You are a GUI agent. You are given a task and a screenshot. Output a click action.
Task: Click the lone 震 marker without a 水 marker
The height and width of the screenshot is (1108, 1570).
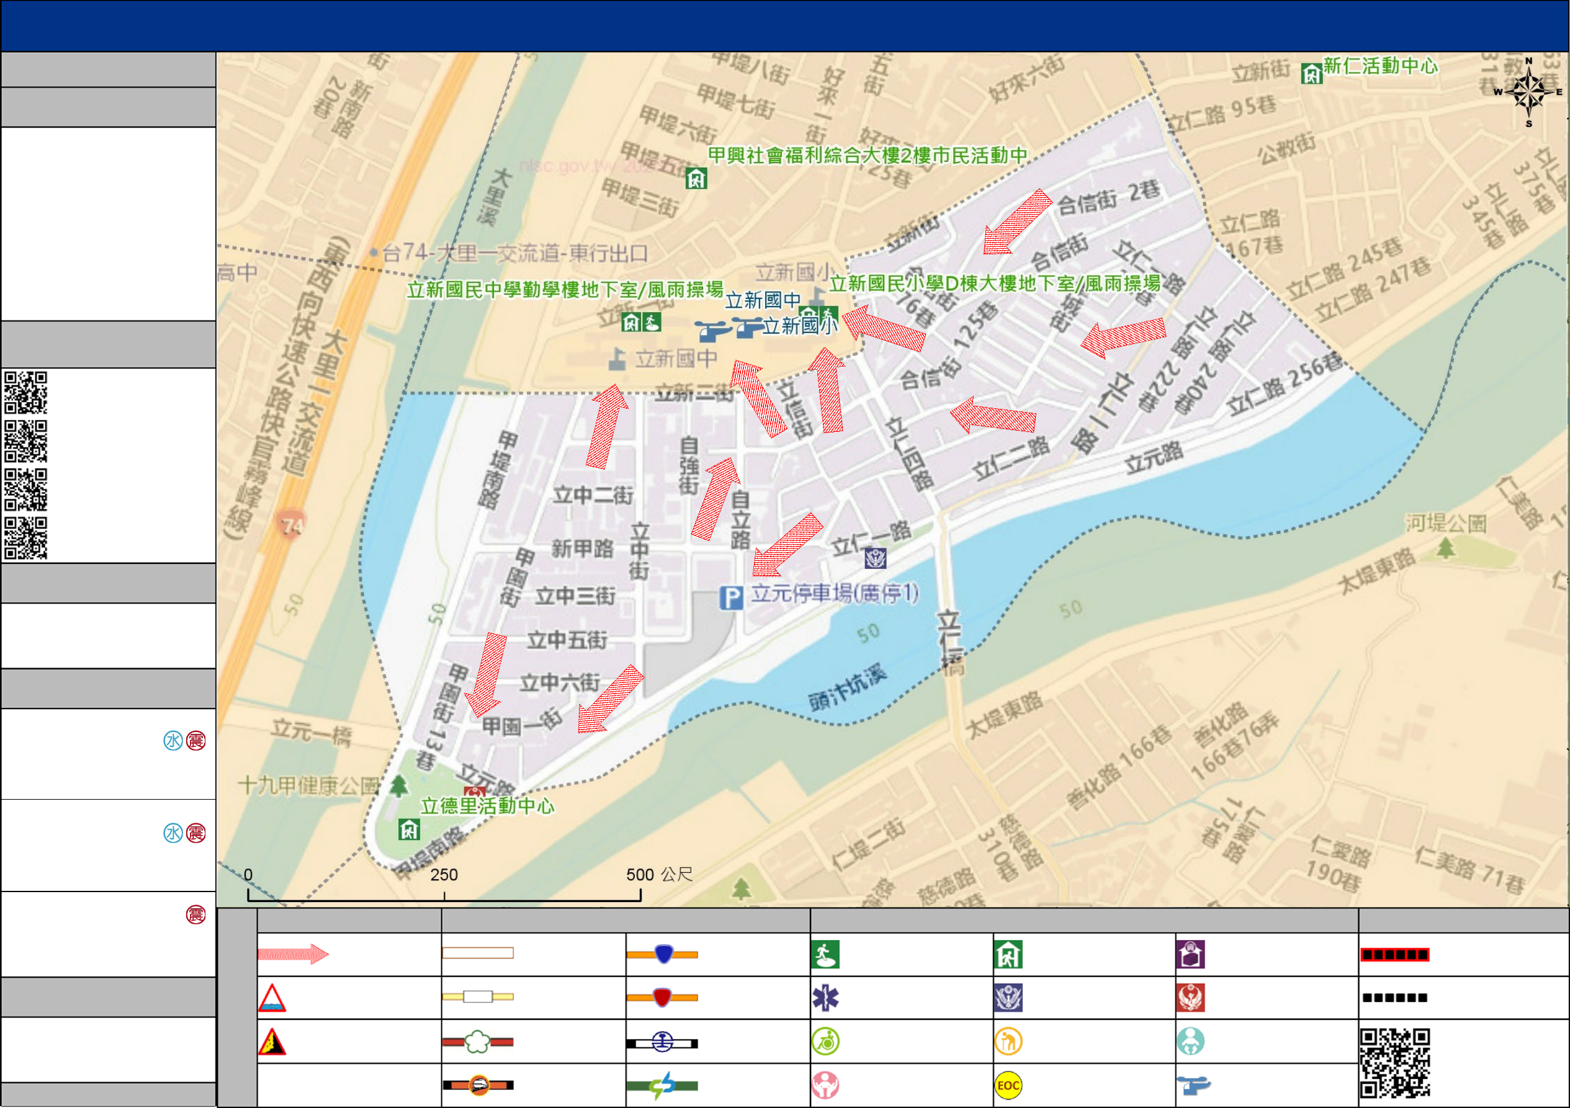tap(195, 914)
